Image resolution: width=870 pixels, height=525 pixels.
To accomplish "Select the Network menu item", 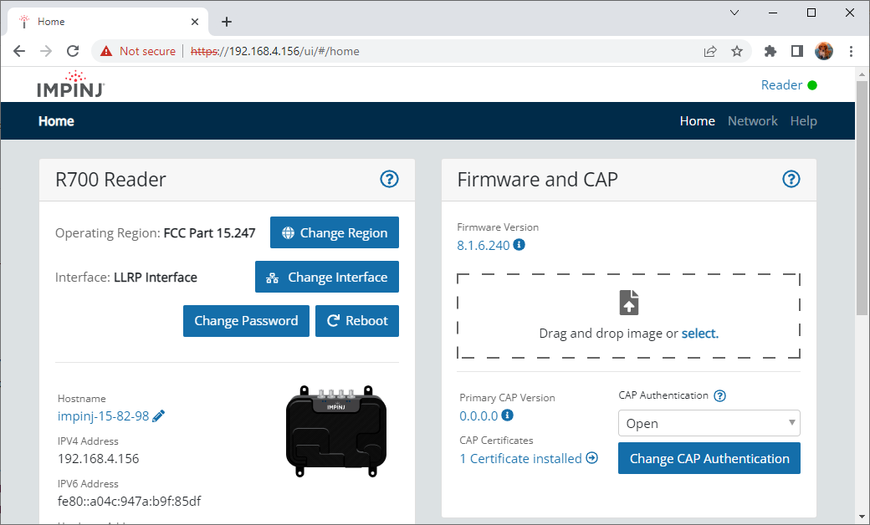I will [x=752, y=120].
